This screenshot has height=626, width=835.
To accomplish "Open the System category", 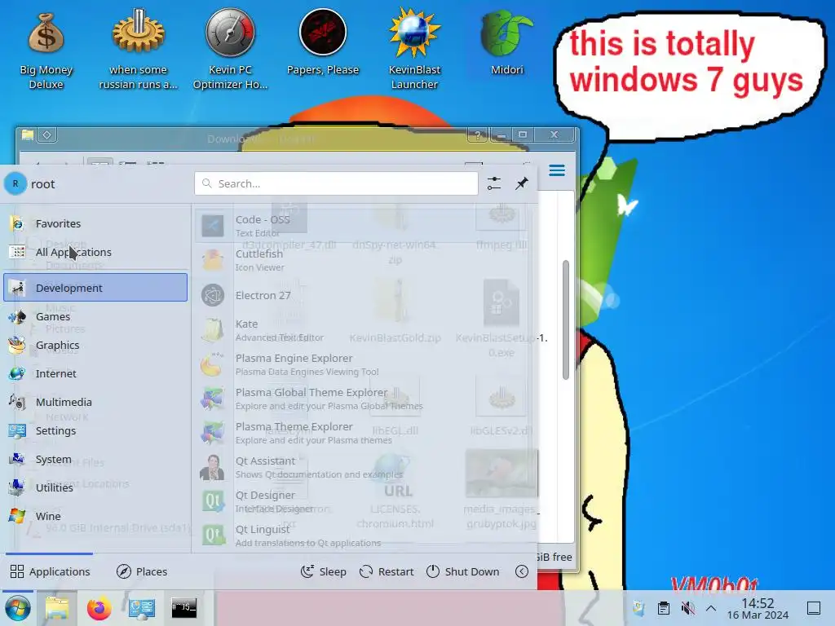I will pos(95,460).
